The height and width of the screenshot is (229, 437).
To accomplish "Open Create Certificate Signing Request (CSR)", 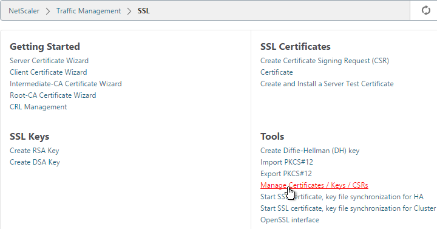I will point(325,61).
